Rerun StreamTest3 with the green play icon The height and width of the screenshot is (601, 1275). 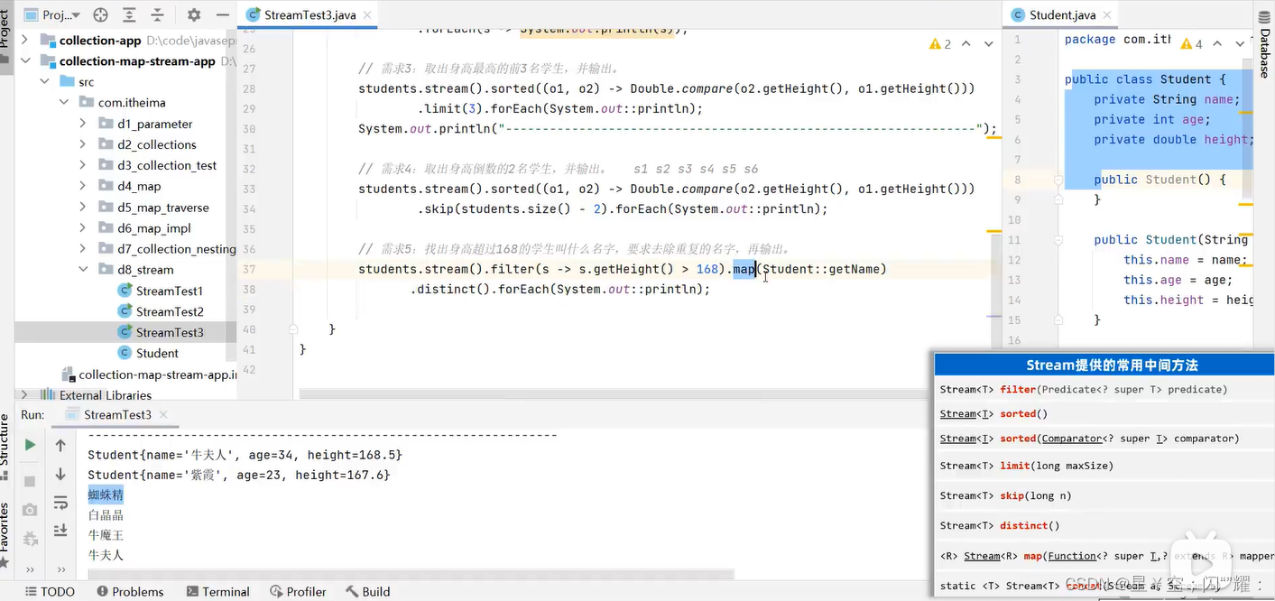30,445
